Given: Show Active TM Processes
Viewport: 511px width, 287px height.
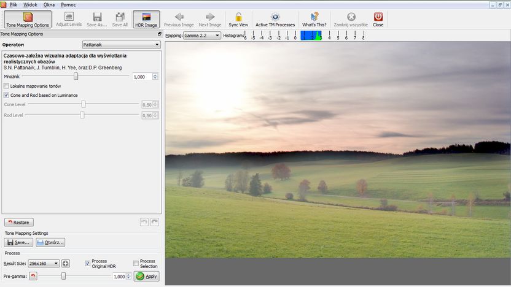Looking at the screenshot, I should point(275,19).
